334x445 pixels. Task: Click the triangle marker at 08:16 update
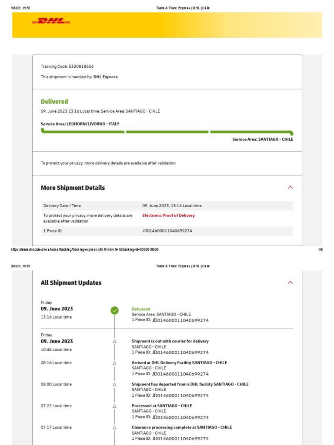point(114,363)
